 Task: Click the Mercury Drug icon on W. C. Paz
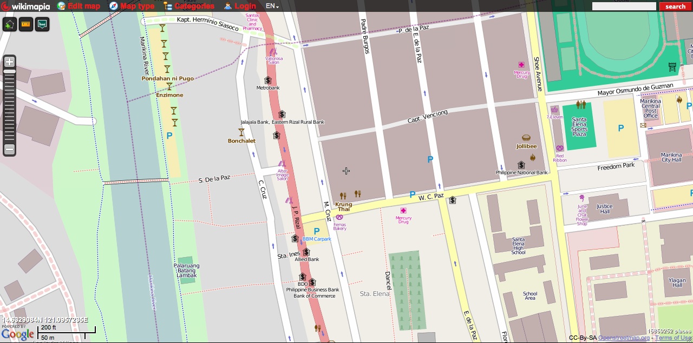tap(403, 211)
